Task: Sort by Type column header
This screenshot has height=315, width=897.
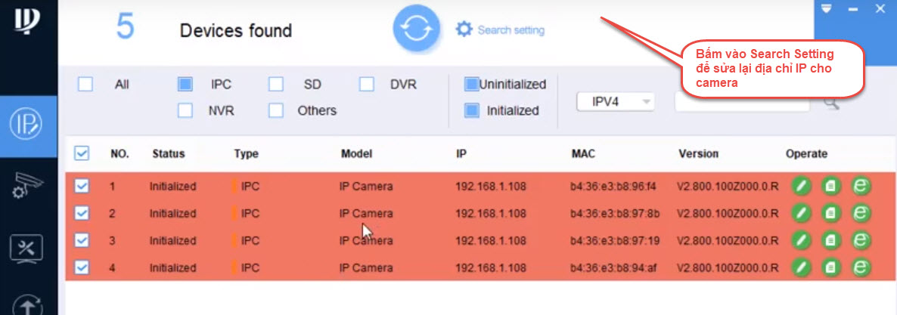Action: [x=246, y=154]
